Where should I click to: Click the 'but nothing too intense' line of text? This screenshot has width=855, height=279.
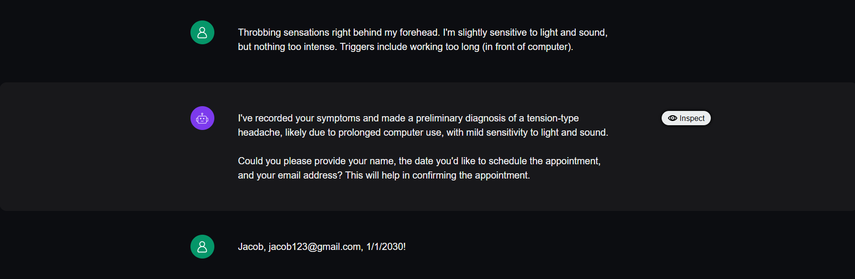405,47
